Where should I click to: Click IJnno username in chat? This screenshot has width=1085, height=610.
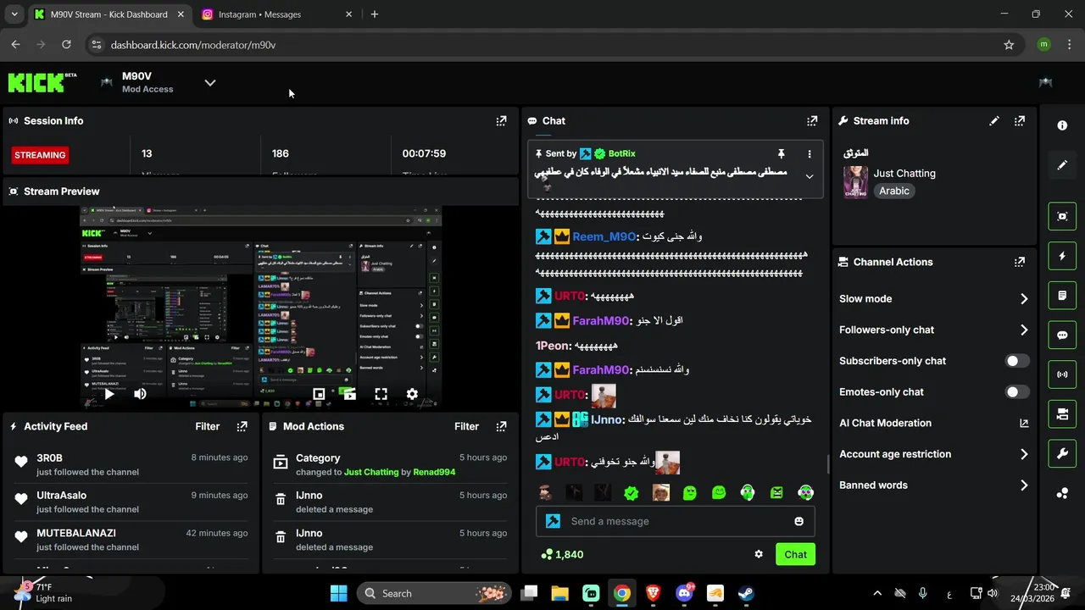tap(607, 419)
